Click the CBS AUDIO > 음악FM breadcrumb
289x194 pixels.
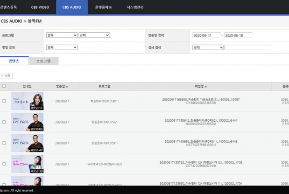(21, 21)
